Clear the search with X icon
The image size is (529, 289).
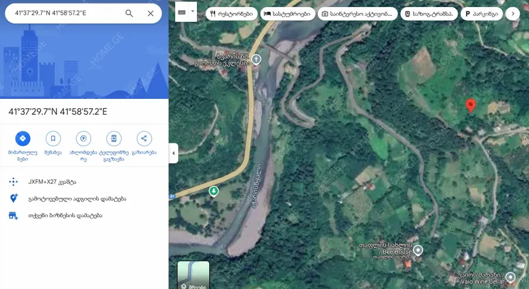[150, 13]
